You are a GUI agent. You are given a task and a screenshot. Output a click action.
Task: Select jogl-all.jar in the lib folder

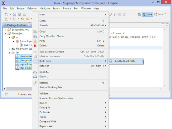click(x=24, y=68)
